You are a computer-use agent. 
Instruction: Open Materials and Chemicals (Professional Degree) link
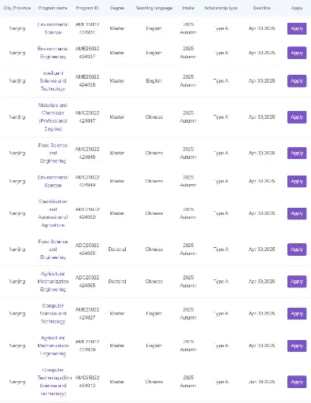click(x=53, y=117)
